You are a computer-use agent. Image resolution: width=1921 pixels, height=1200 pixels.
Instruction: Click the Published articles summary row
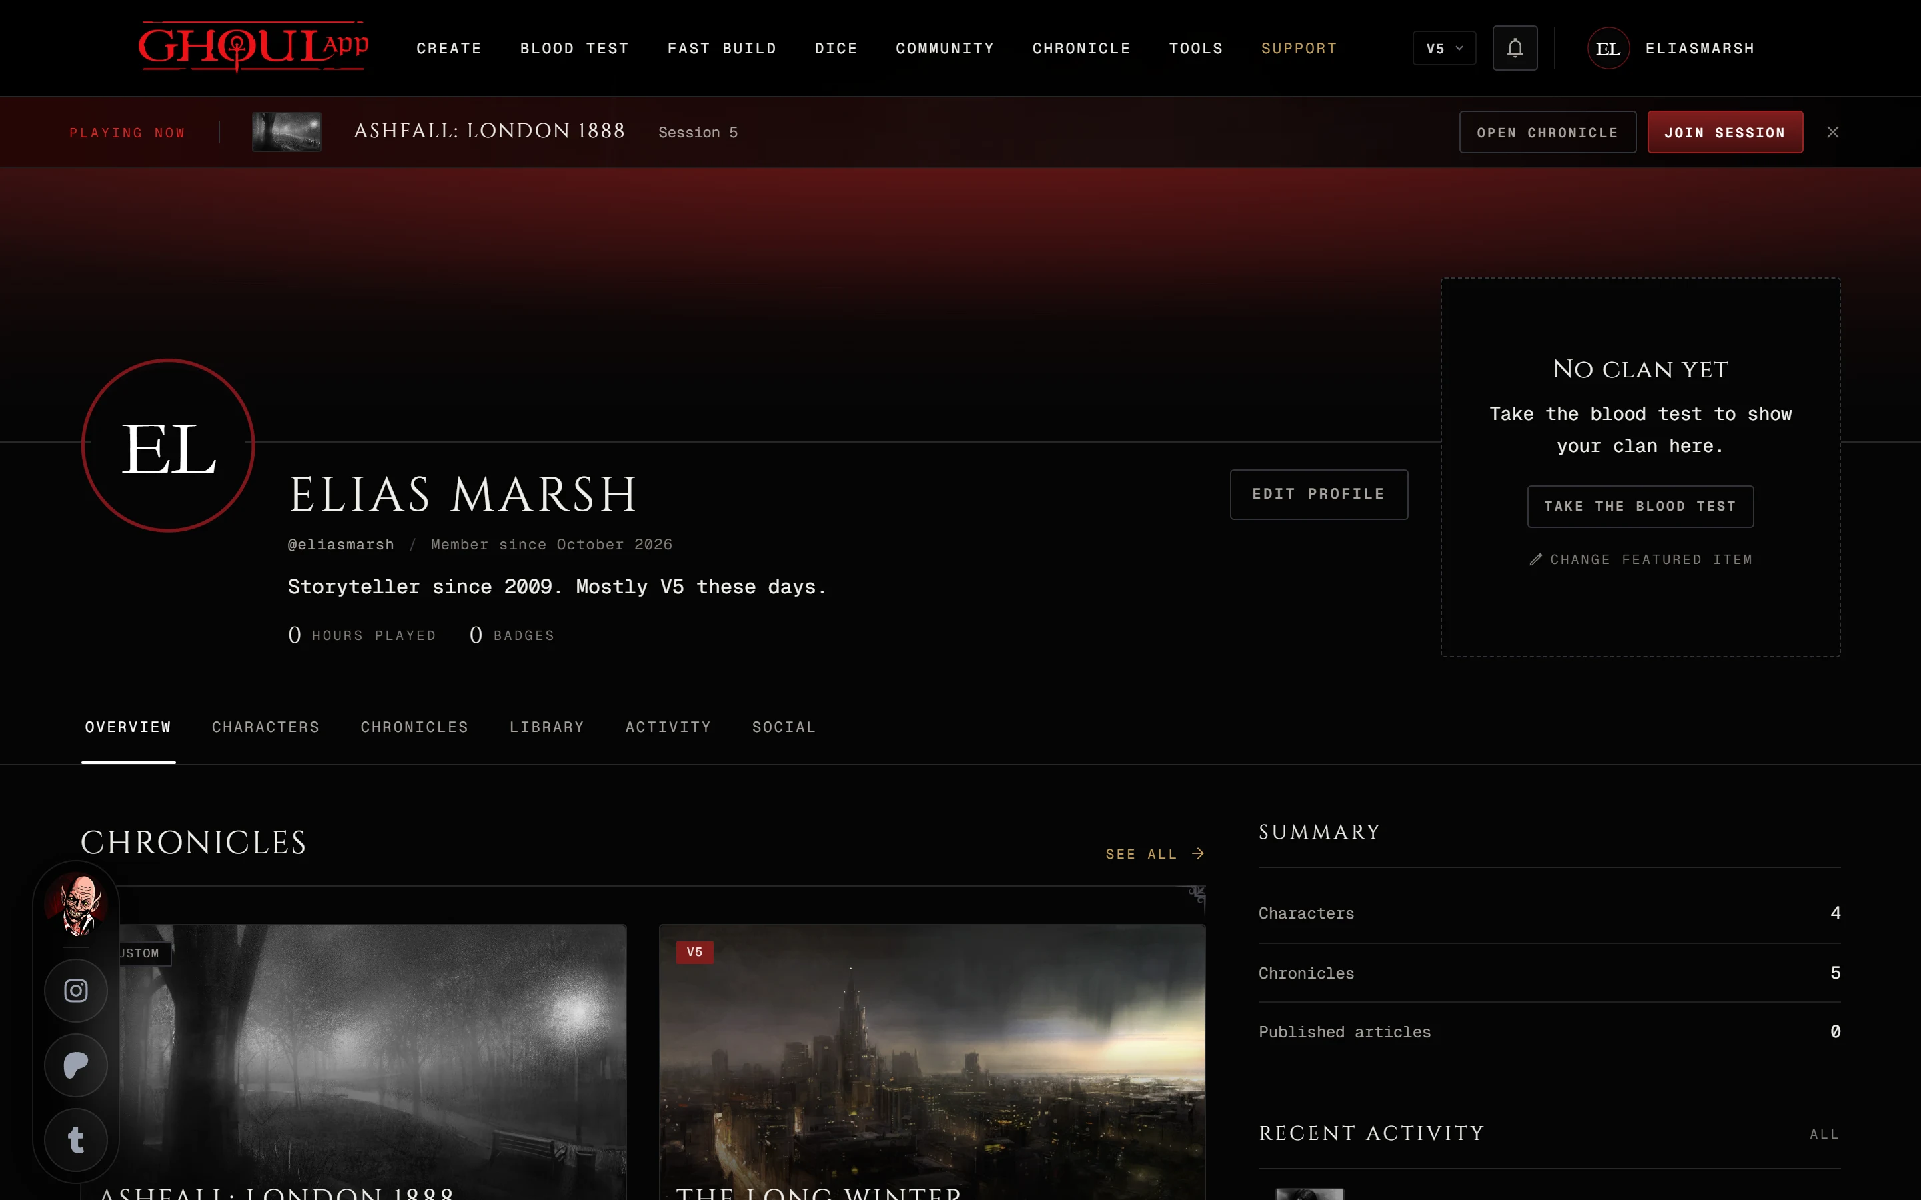1549,1032
